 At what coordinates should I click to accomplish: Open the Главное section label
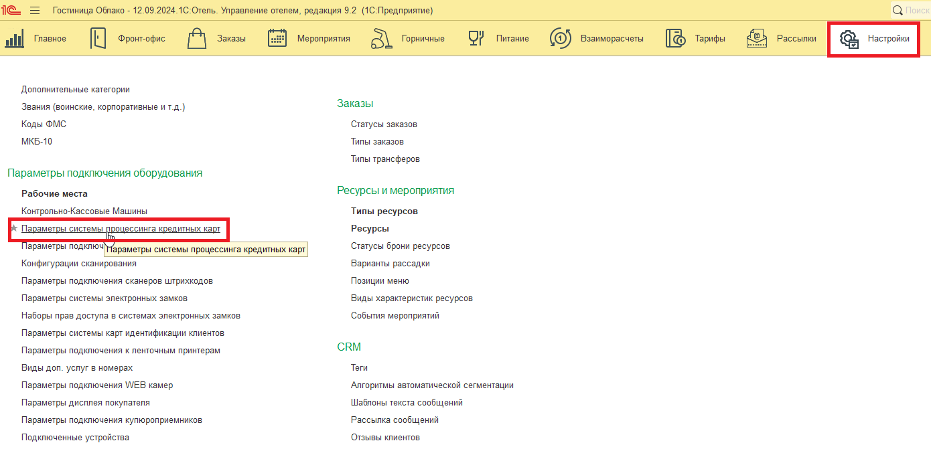point(50,39)
